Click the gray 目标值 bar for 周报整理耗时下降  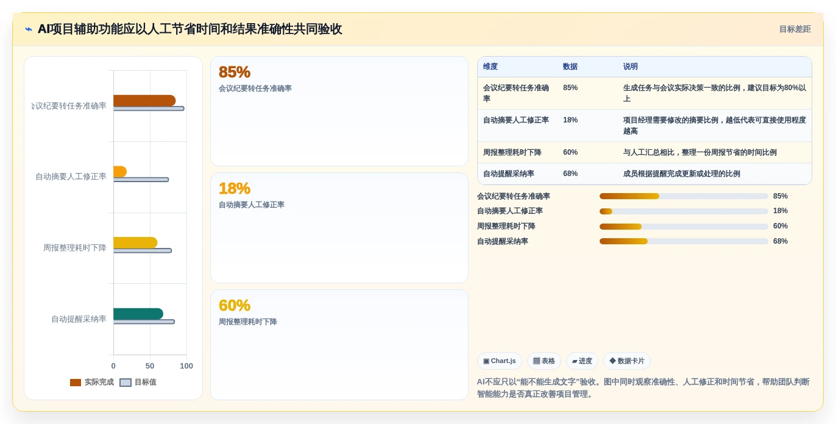[143, 250]
